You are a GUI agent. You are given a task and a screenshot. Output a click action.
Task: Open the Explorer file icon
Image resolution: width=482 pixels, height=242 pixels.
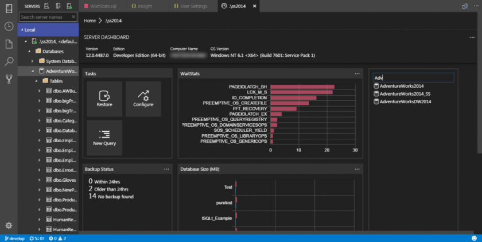coord(9,44)
